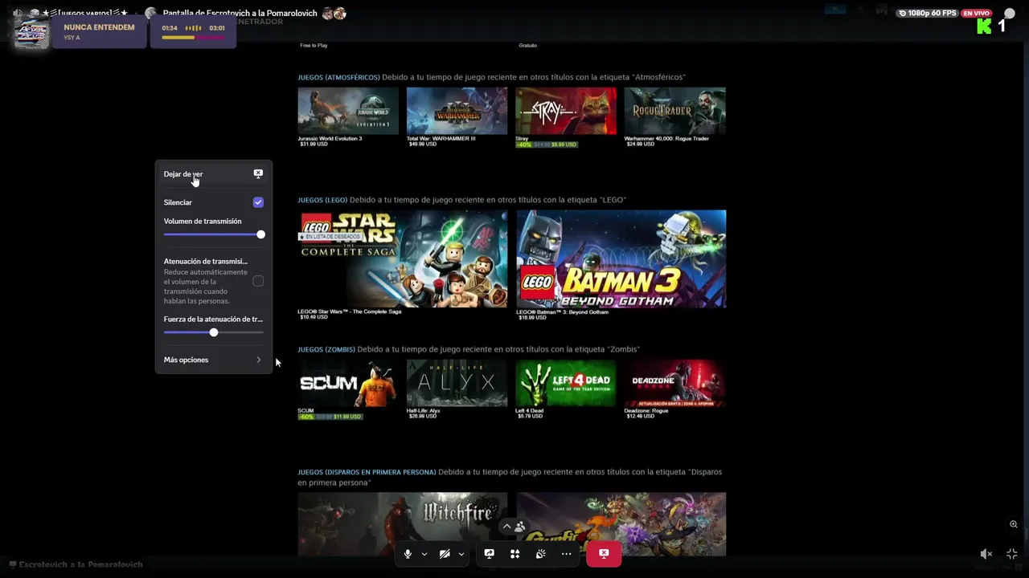Open the Deadzone: Rogue thumbnail

674,383
